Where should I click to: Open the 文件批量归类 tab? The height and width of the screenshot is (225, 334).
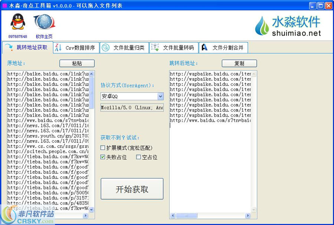[x=124, y=48]
